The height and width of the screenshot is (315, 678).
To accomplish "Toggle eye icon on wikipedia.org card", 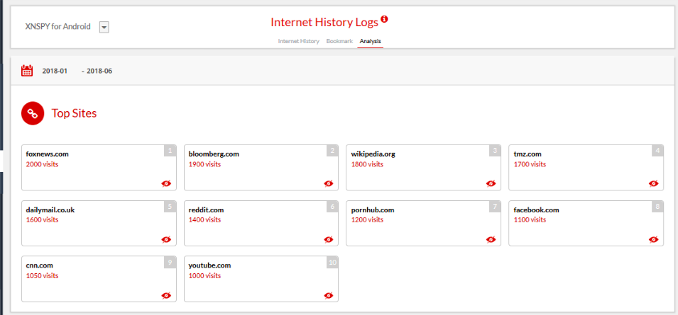I will (x=491, y=183).
